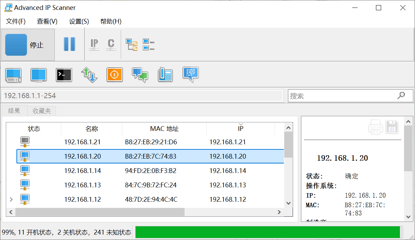Sort by the 名称 column header
Screen dimensions: 415x240
pyautogui.click(x=92, y=129)
